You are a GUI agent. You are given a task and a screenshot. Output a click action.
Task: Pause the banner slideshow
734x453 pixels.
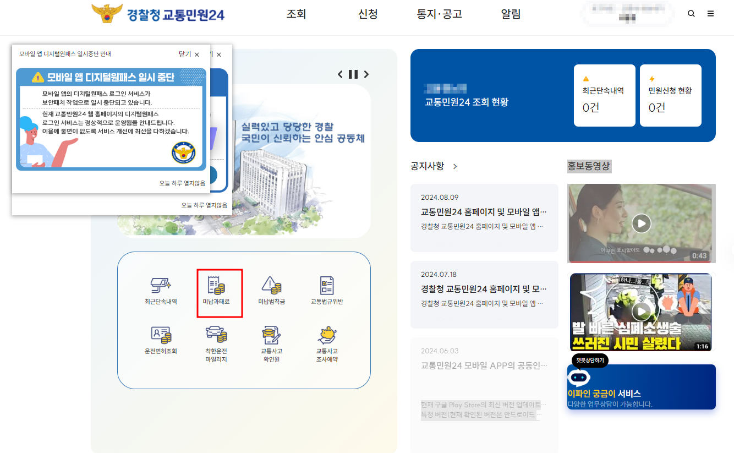pyautogui.click(x=353, y=74)
